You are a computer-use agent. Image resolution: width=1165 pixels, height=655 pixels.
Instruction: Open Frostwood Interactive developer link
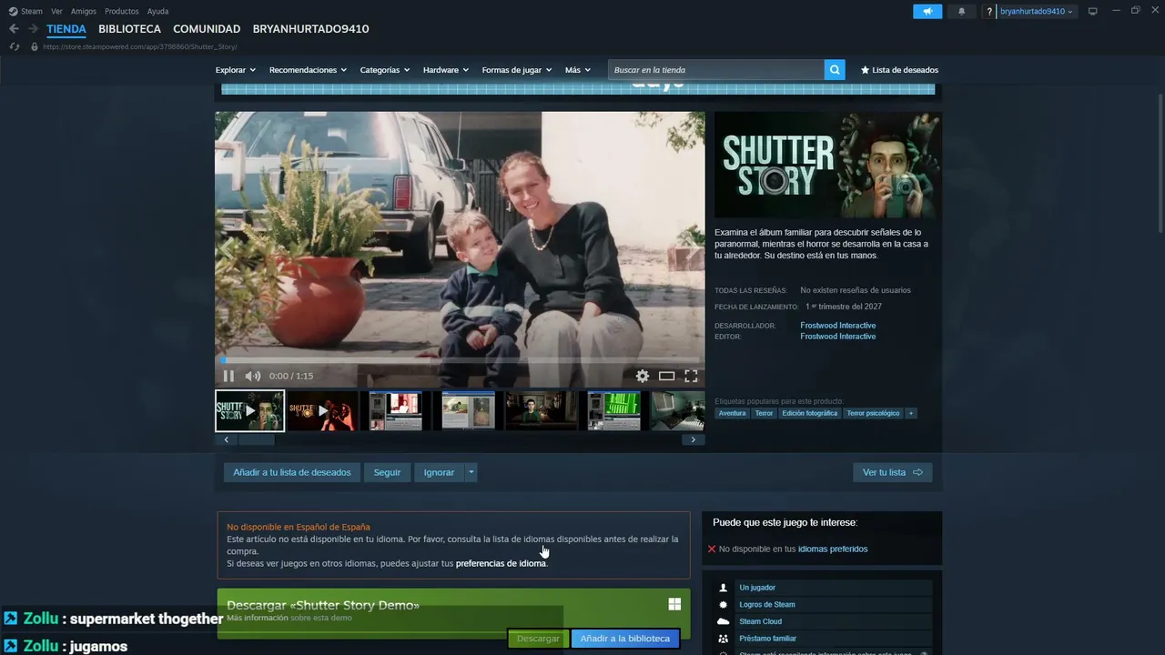[838, 326]
